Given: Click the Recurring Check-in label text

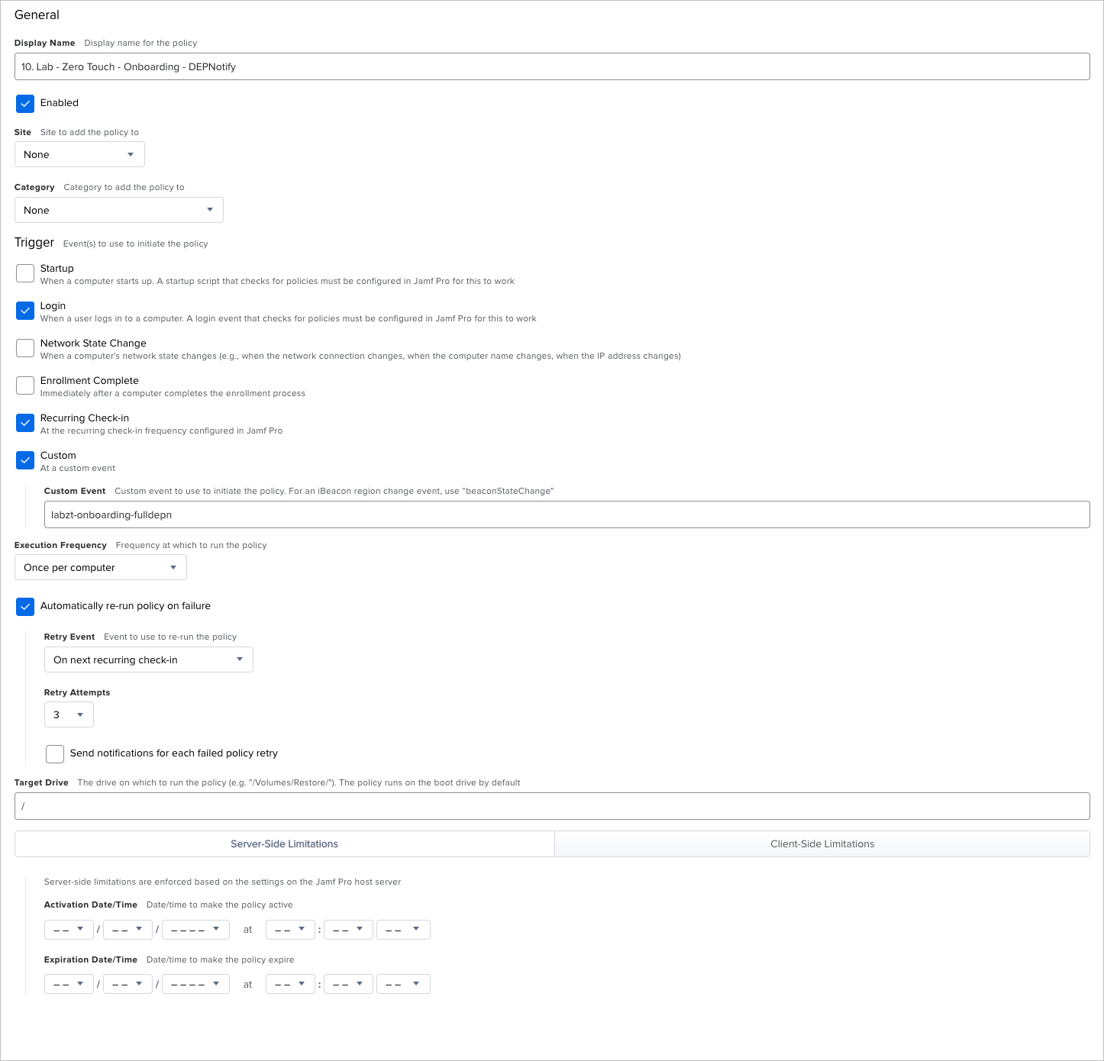Looking at the screenshot, I should coord(85,418).
